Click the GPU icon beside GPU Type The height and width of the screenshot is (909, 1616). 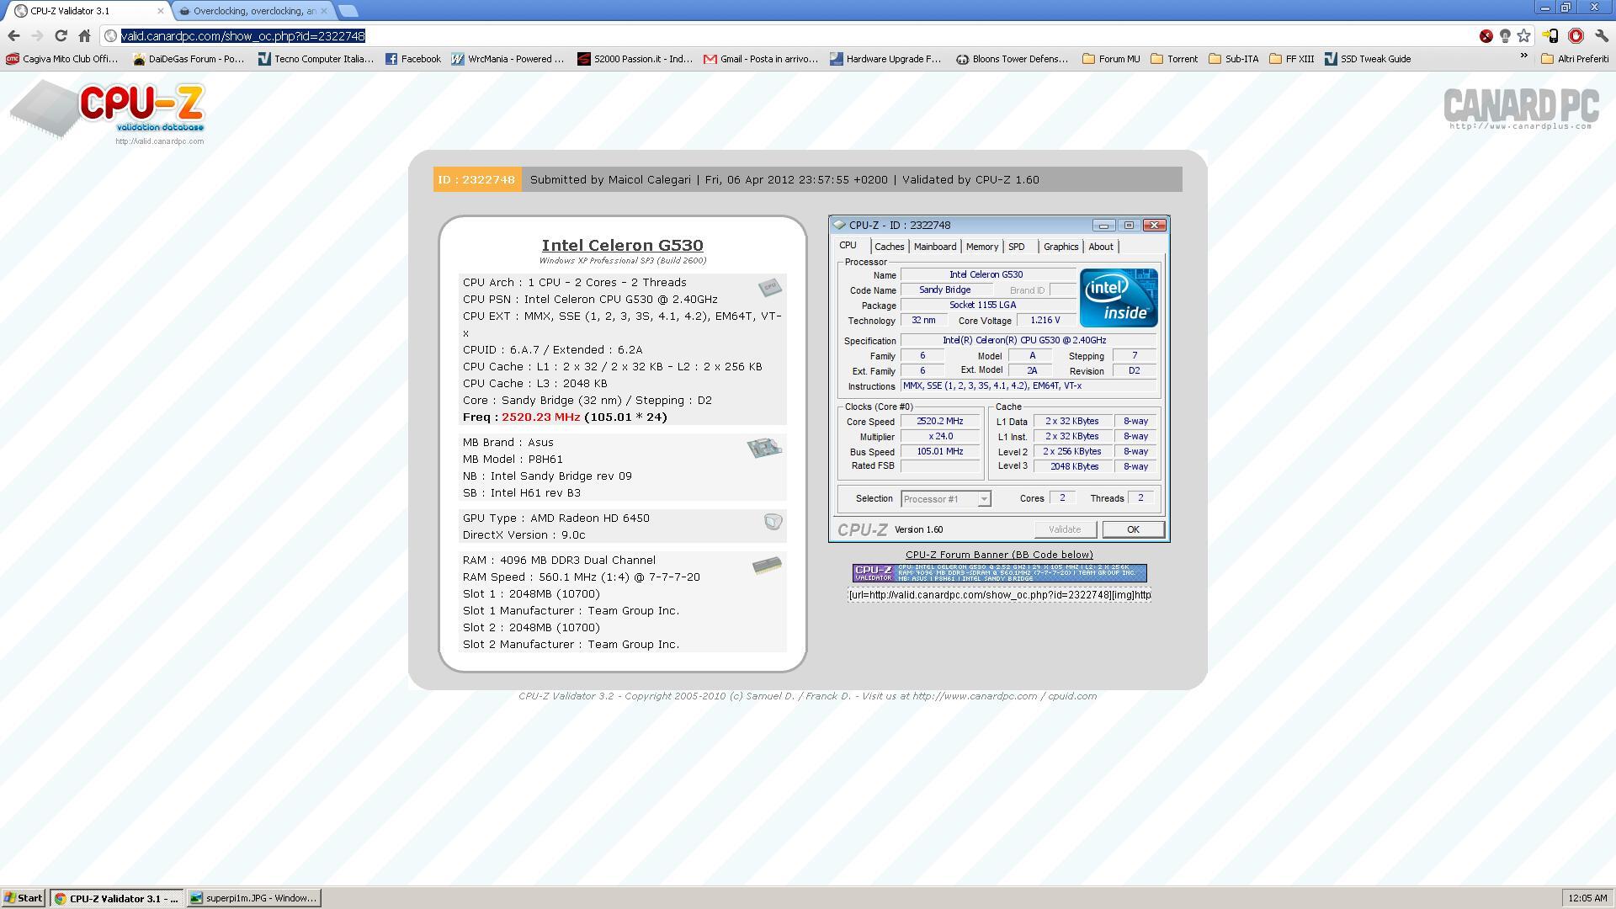click(773, 522)
